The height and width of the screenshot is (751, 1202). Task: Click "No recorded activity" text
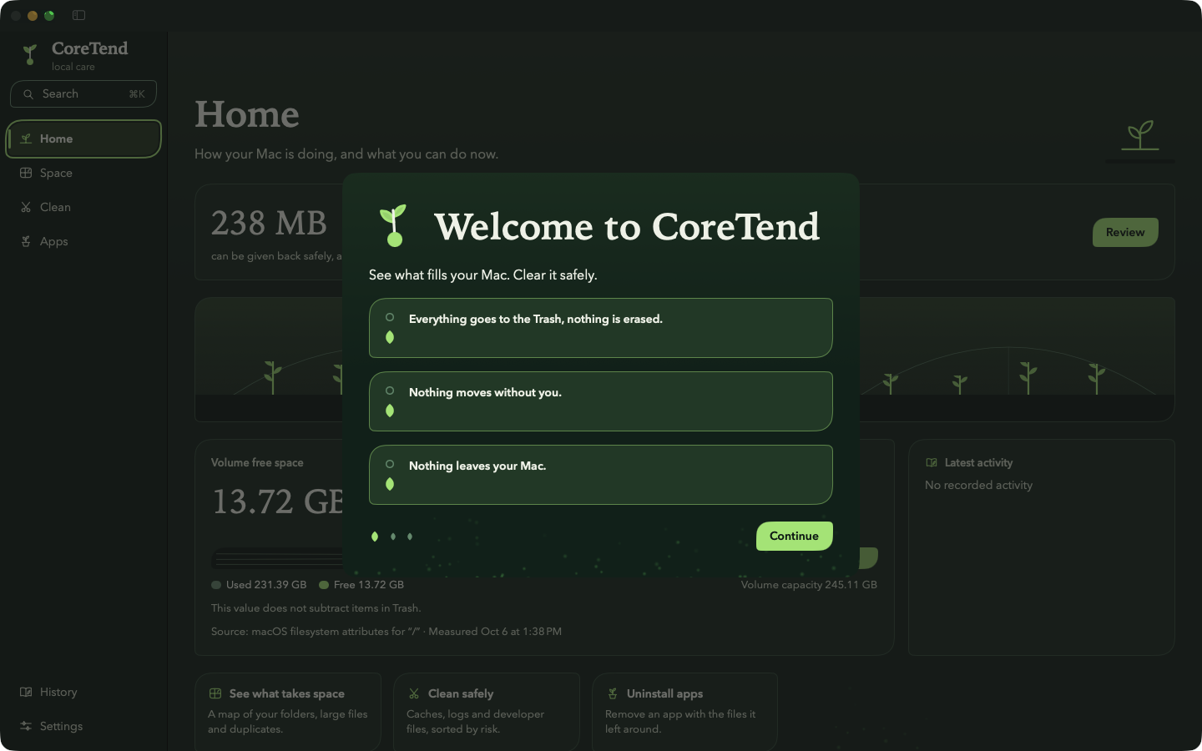click(x=978, y=485)
